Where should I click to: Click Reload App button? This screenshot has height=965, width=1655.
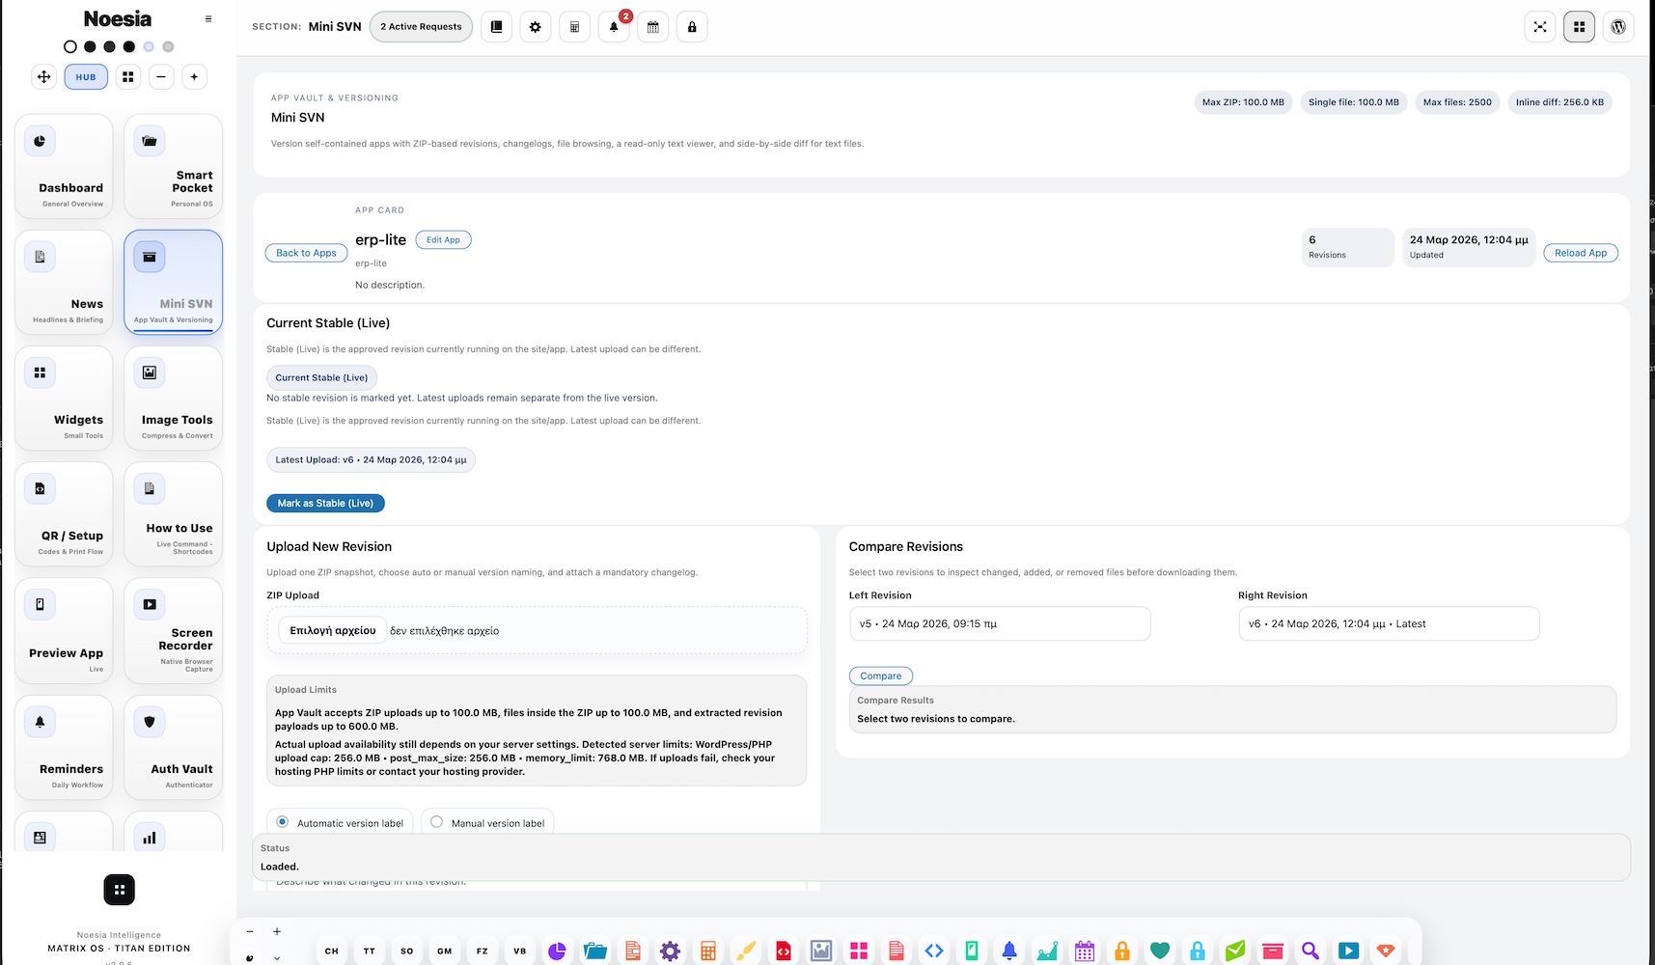click(x=1581, y=253)
